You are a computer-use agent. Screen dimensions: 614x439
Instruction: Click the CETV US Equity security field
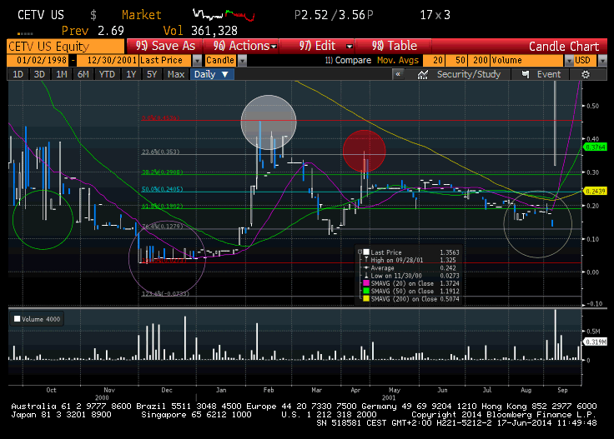click(65, 47)
